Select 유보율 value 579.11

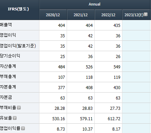pyautogui.click(x=86, y=119)
